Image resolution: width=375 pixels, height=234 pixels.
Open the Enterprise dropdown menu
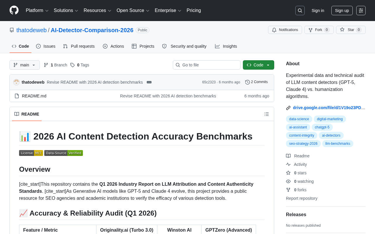[x=168, y=11]
